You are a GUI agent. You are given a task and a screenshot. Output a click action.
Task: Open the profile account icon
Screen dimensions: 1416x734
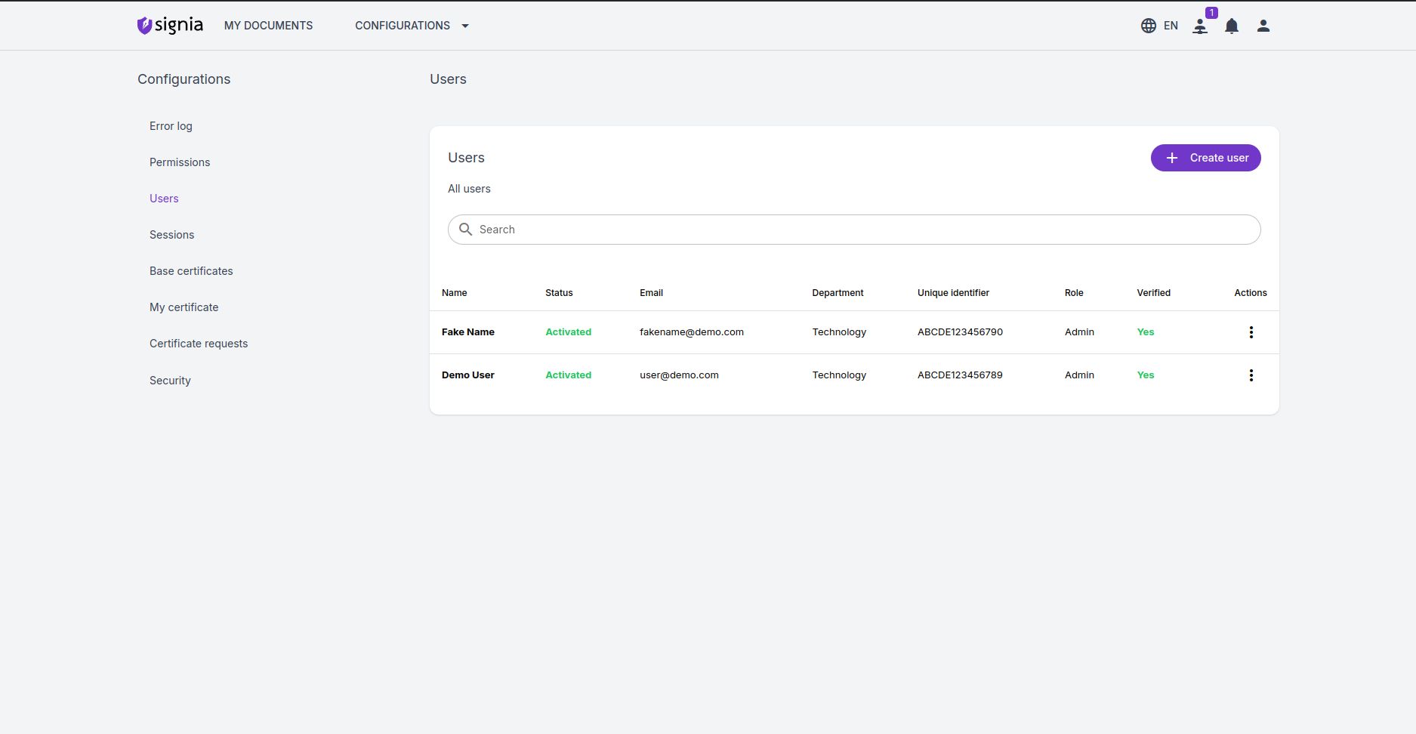[x=1263, y=26]
